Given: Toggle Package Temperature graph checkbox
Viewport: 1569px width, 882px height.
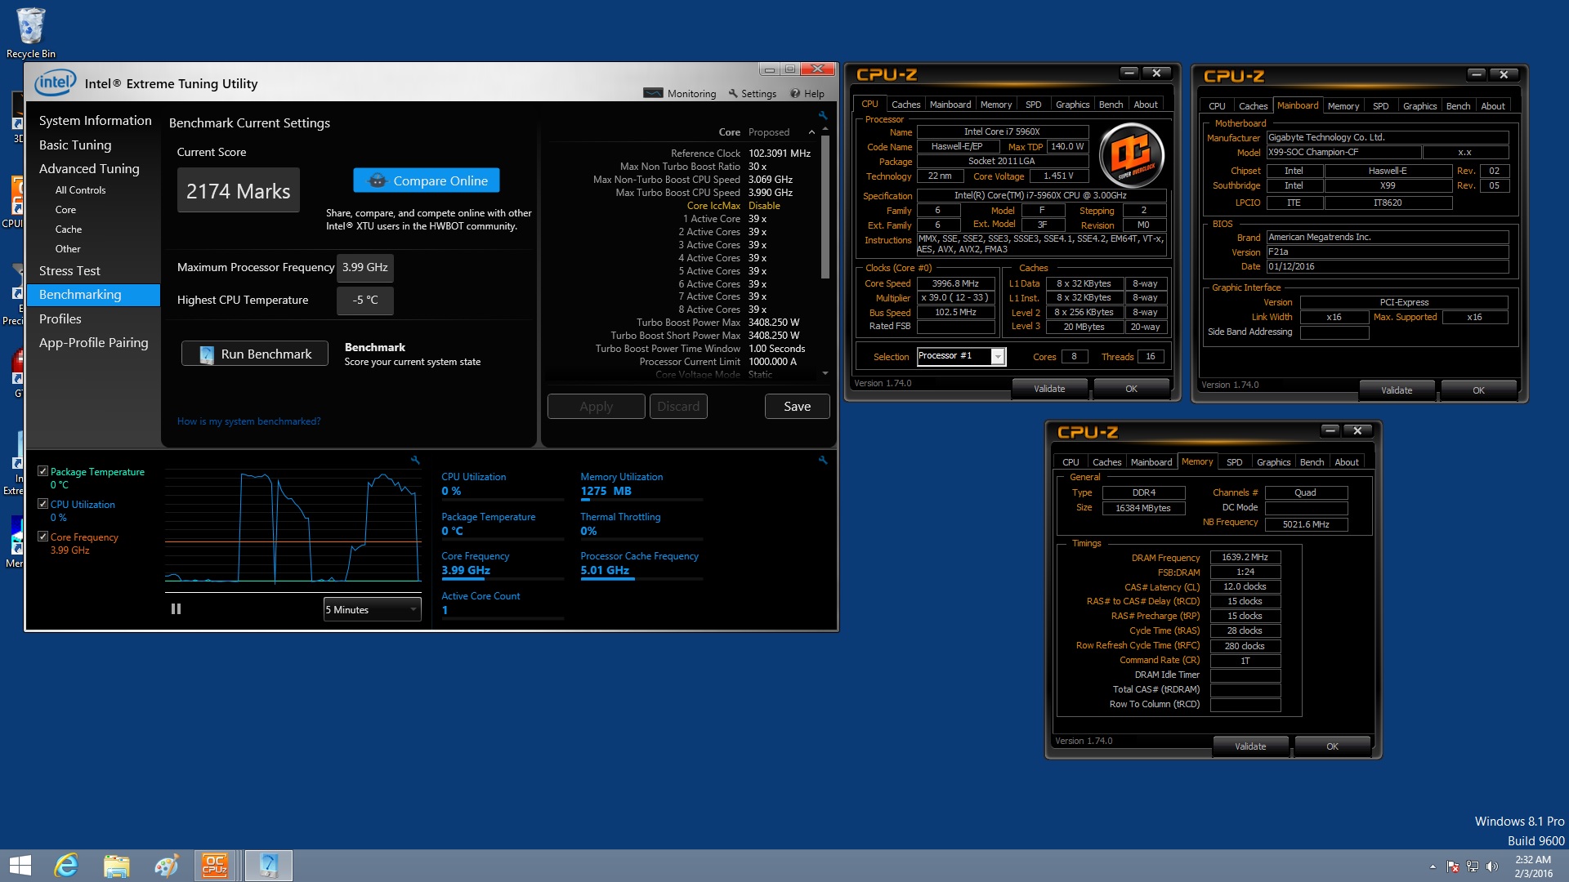Looking at the screenshot, I should (43, 471).
